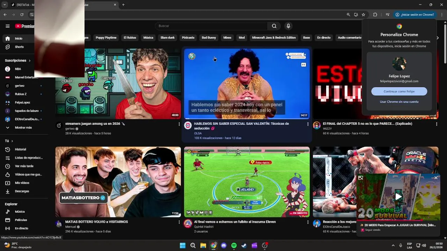The image size is (447, 251).
Task: Open Historial in the sidebar
Action: [24, 149]
